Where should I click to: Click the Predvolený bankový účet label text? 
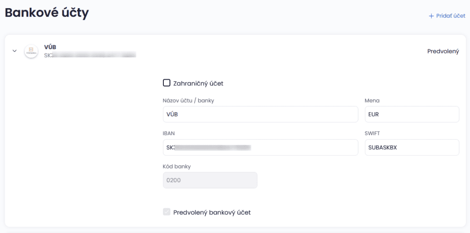tap(212, 212)
